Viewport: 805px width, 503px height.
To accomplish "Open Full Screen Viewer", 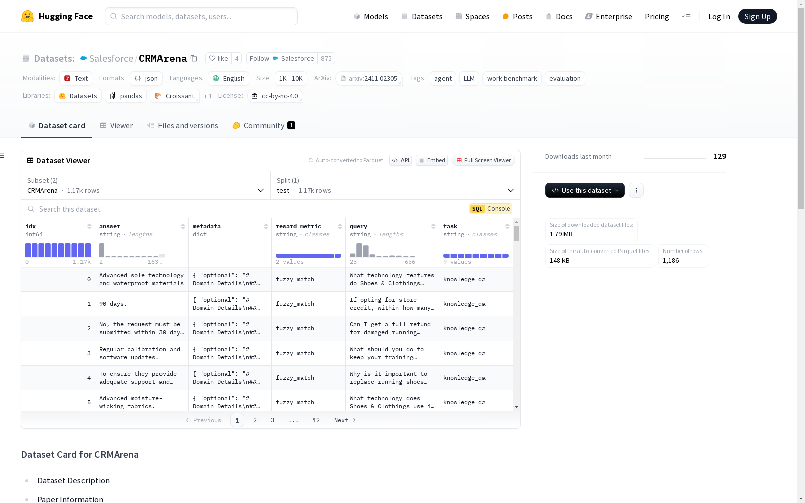I will pyautogui.click(x=484, y=160).
